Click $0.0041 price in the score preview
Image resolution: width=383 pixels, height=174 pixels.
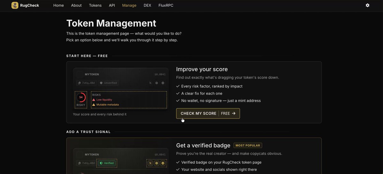click(160, 74)
